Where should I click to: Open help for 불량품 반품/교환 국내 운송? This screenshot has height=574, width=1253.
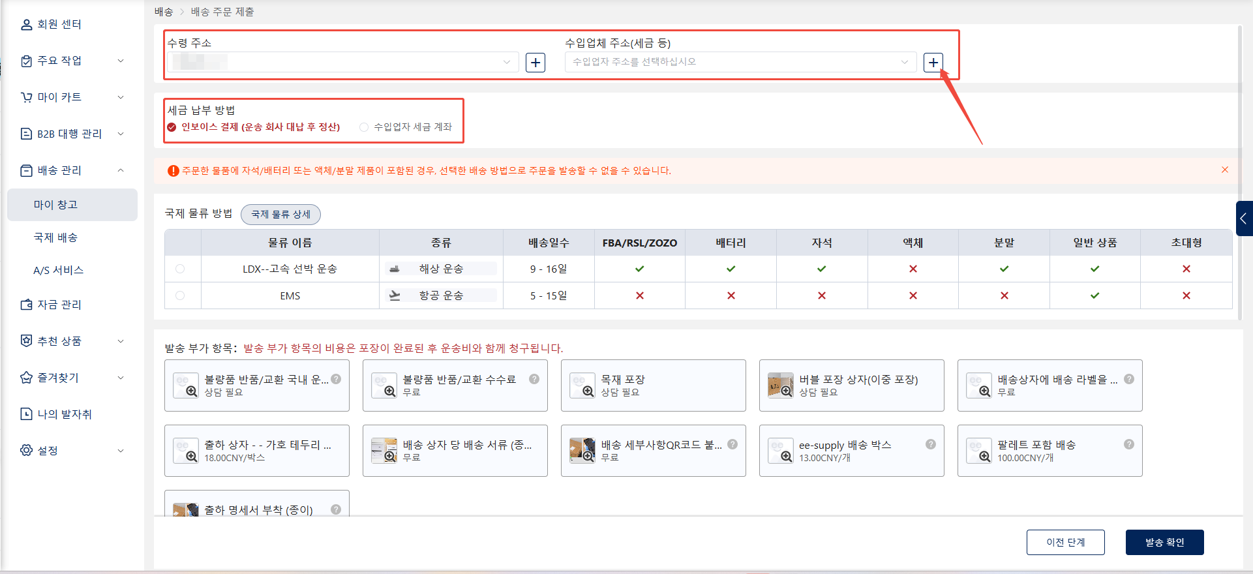pyautogui.click(x=336, y=379)
